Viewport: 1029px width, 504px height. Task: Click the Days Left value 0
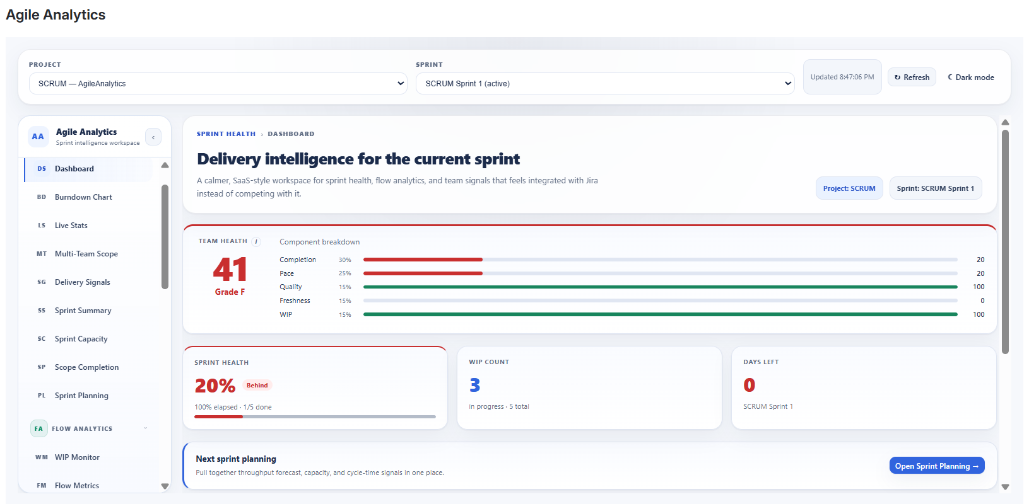(x=750, y=385)
